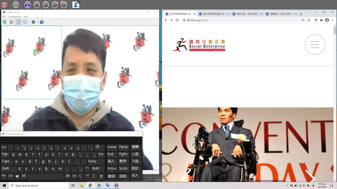The image size is (337, 189).
Task: Select the mouse drag icon with arrows
Action: click(x=55, y=5)
